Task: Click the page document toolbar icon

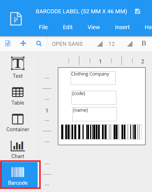Action: pos(8,43)
